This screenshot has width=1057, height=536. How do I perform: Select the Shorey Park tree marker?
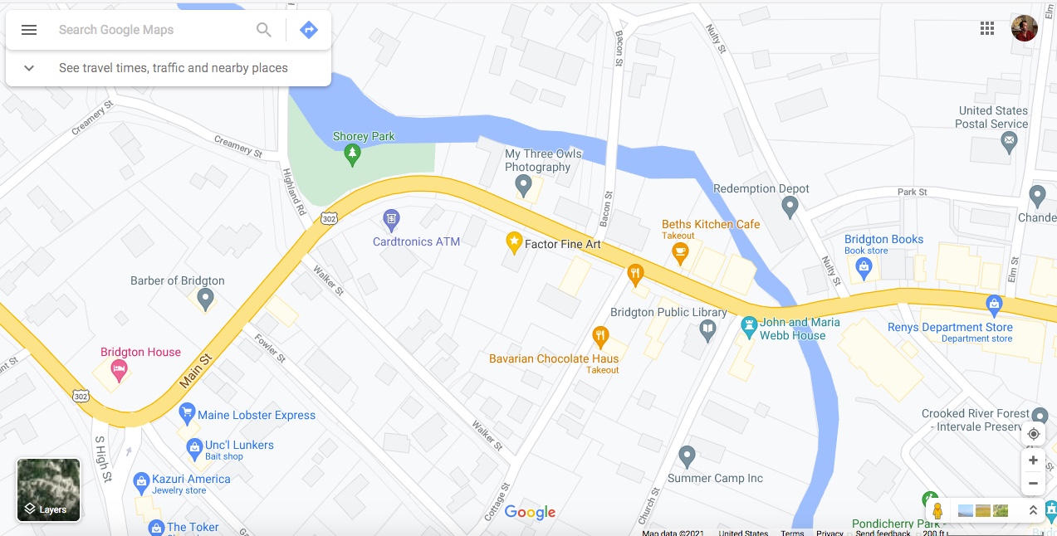pos(353,153)
